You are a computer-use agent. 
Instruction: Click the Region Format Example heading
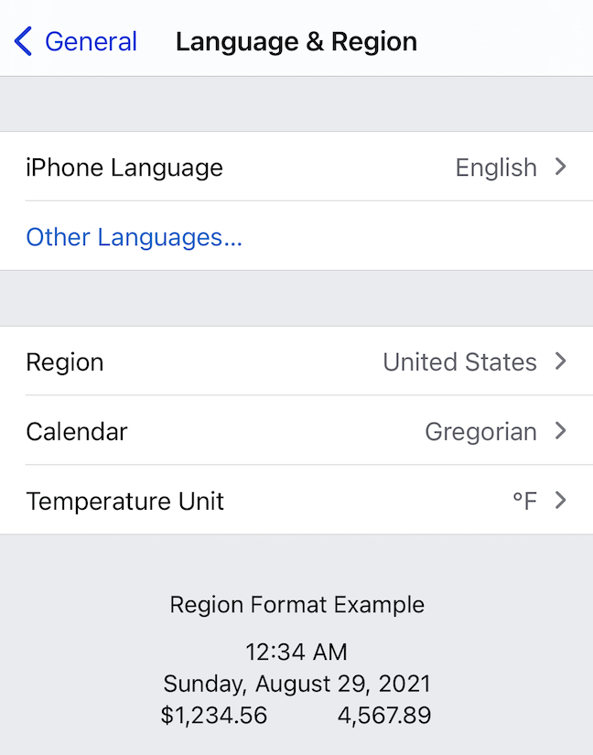coord(296,604)
